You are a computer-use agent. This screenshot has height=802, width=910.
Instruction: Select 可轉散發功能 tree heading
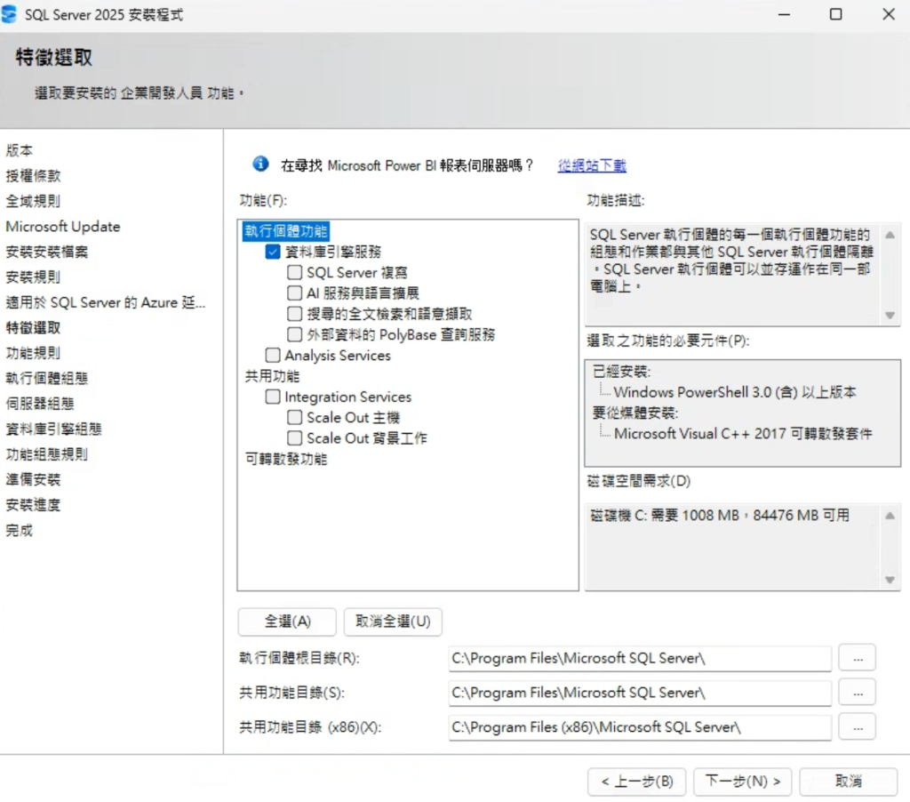pos(286,459)
